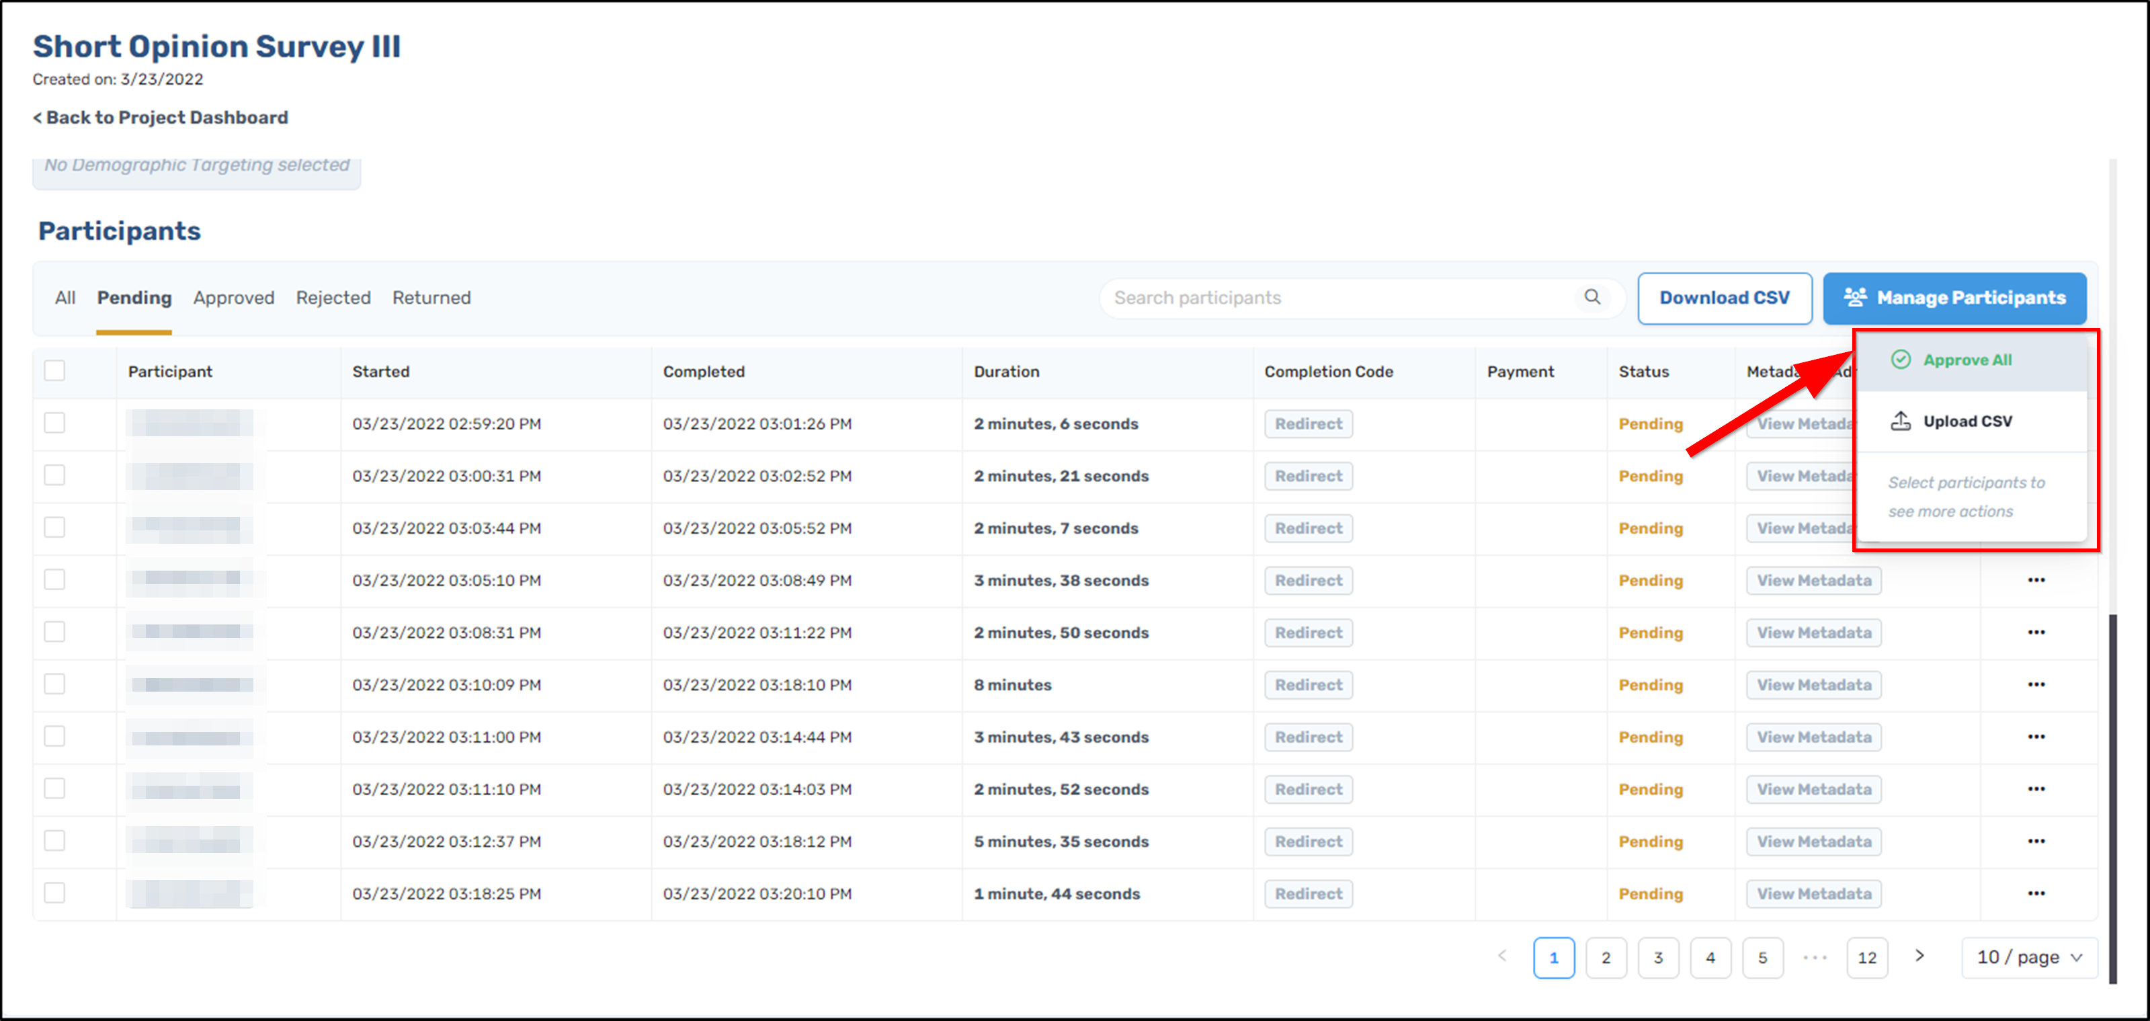The image size is (2150, 1021).
Task: Switch to the All participants tab
Action: coord(65,298)
